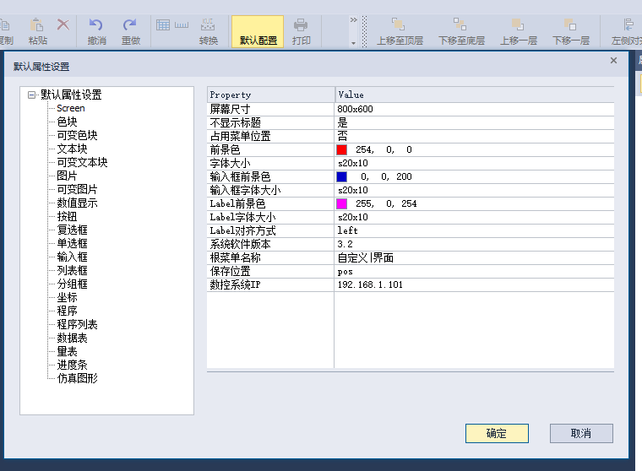Click the 重做 redo icon

(130, 25)
